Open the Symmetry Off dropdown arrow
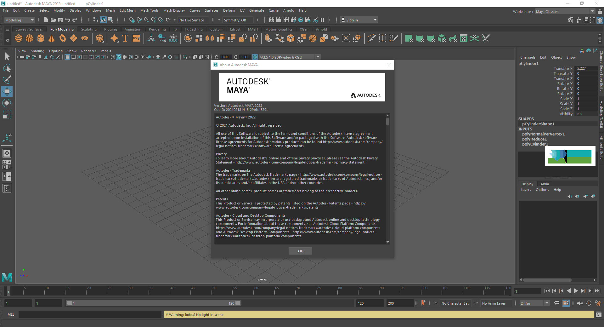The height and width of the screenshot is (327, 604). click(219, 20)
